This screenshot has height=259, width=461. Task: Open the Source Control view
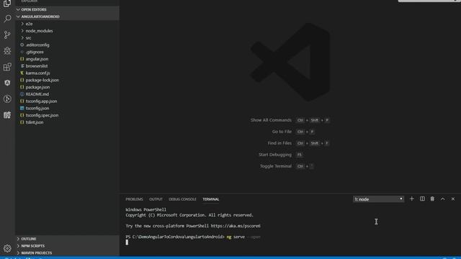click(7, 35)
